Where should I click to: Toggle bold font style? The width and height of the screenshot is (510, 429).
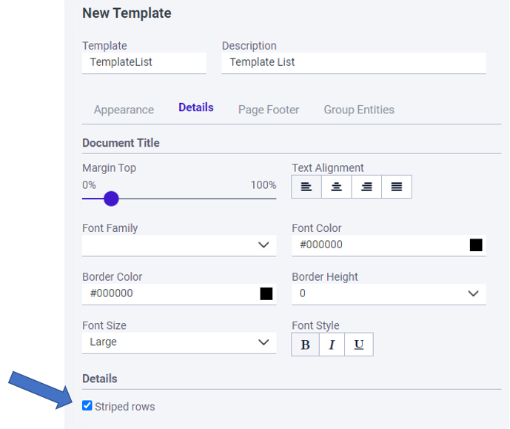click(x=305, y=345)
